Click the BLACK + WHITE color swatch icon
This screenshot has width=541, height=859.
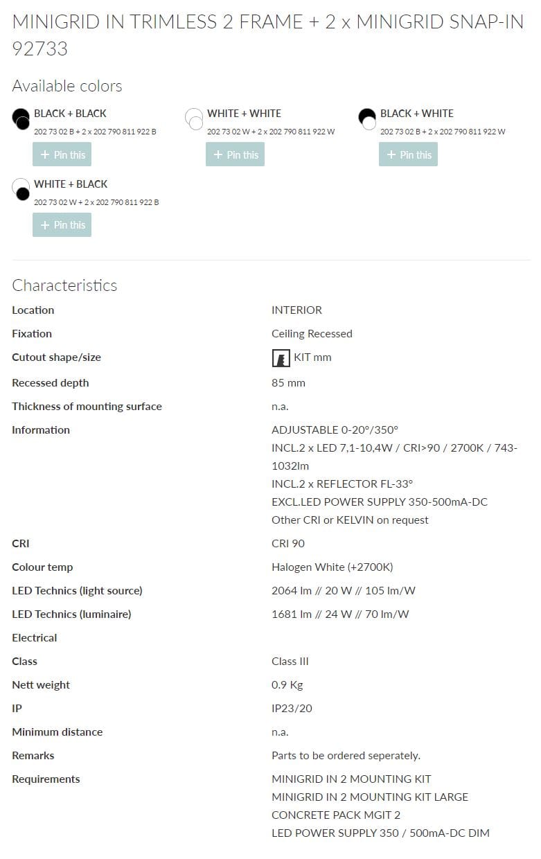click(367, 119)
